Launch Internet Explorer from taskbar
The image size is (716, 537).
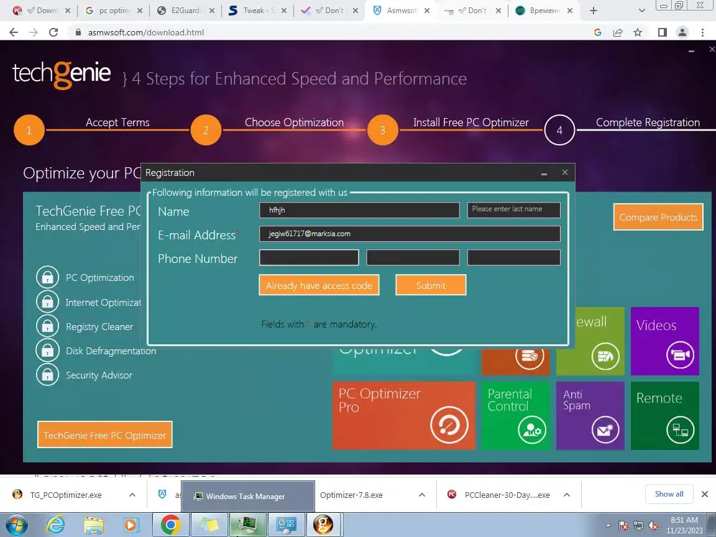tap(55, 525)
